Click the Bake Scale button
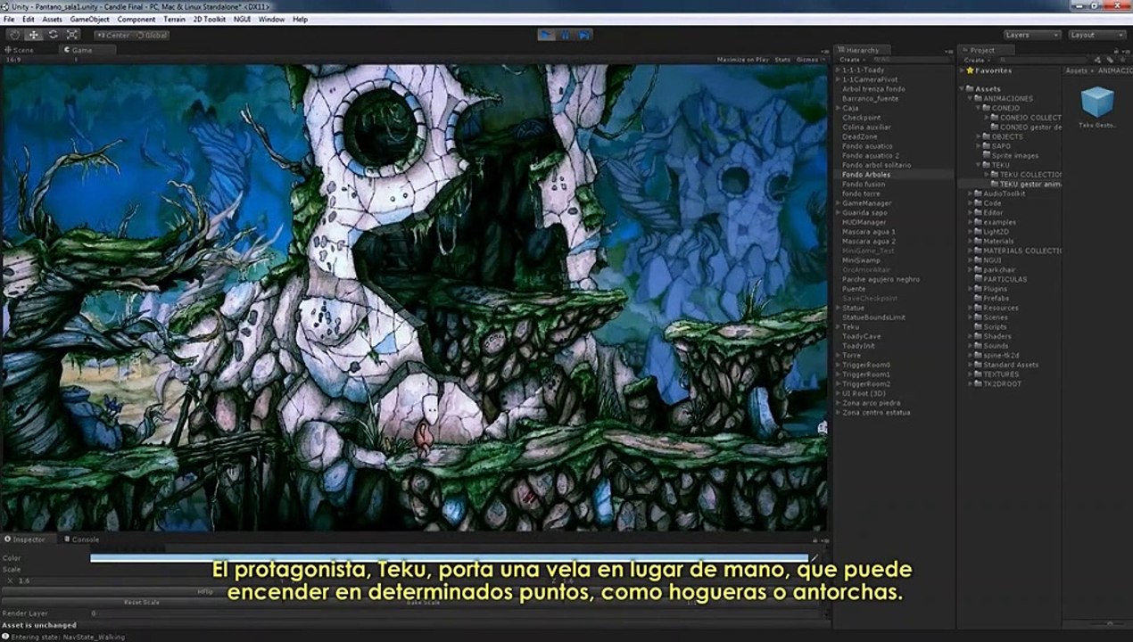Screen dimensions: 1133x642 click(423, 603)
